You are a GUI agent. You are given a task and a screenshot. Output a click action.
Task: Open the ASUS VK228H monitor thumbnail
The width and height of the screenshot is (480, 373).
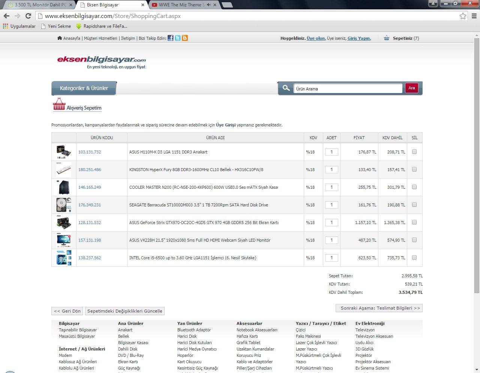[x=64, y=240]
